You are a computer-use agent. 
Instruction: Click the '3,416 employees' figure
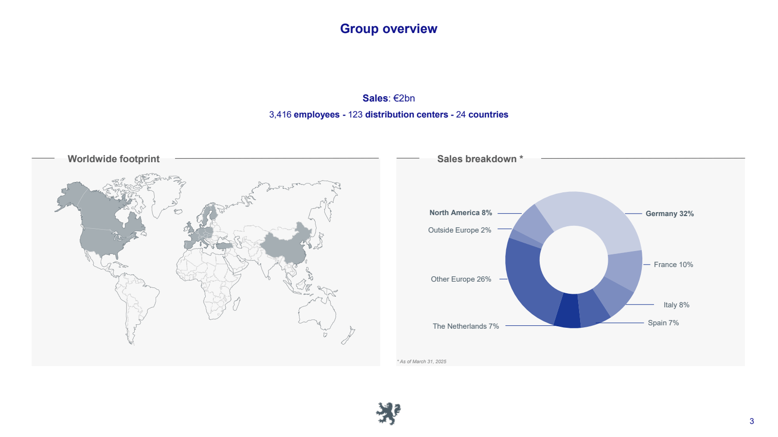click(304, 115)
